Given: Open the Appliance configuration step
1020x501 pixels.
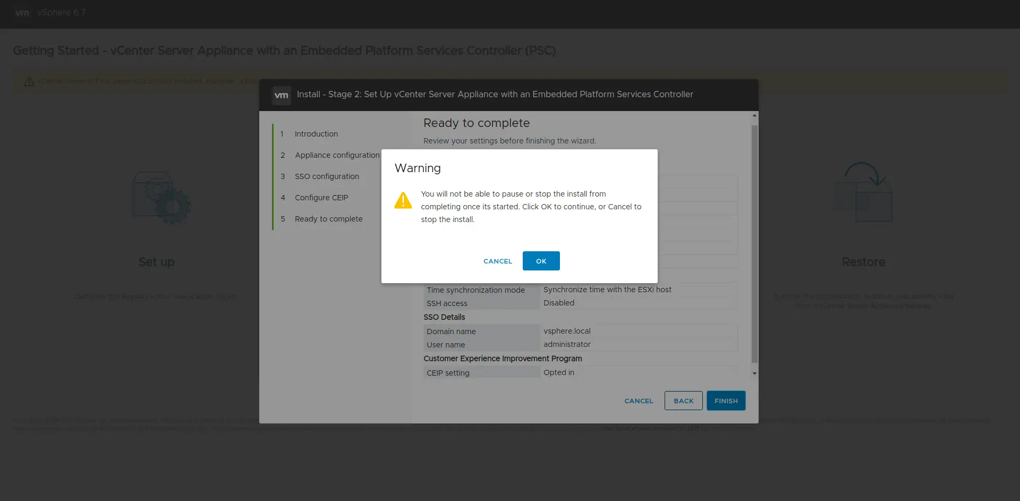Looking at the screenshot, I should point(337,155).
